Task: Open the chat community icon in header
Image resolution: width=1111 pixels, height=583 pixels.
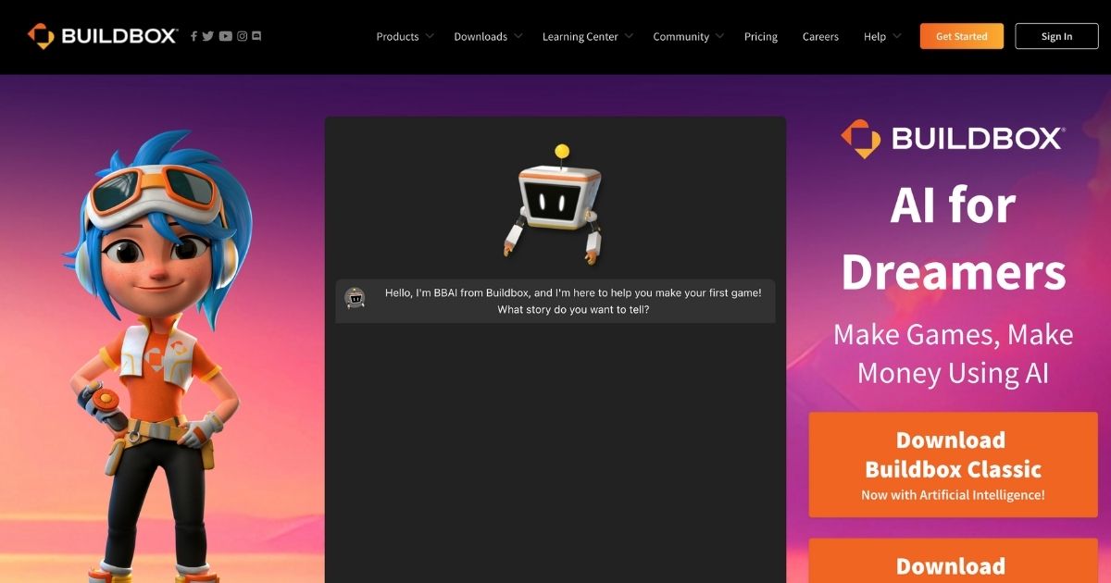Action: tap(256, 36)
